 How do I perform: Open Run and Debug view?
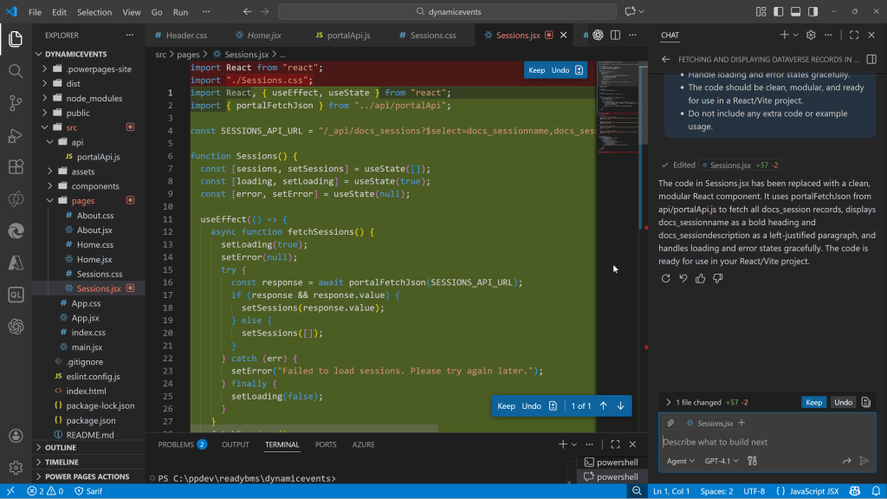coord(16,135)
